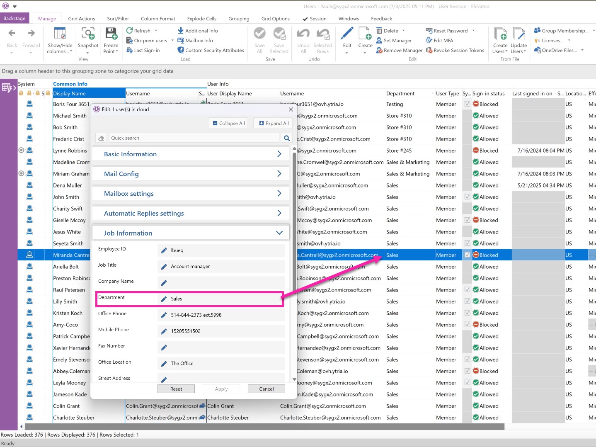Click the Reset Password icon
596x447 pixels.
tap(429, 31)
